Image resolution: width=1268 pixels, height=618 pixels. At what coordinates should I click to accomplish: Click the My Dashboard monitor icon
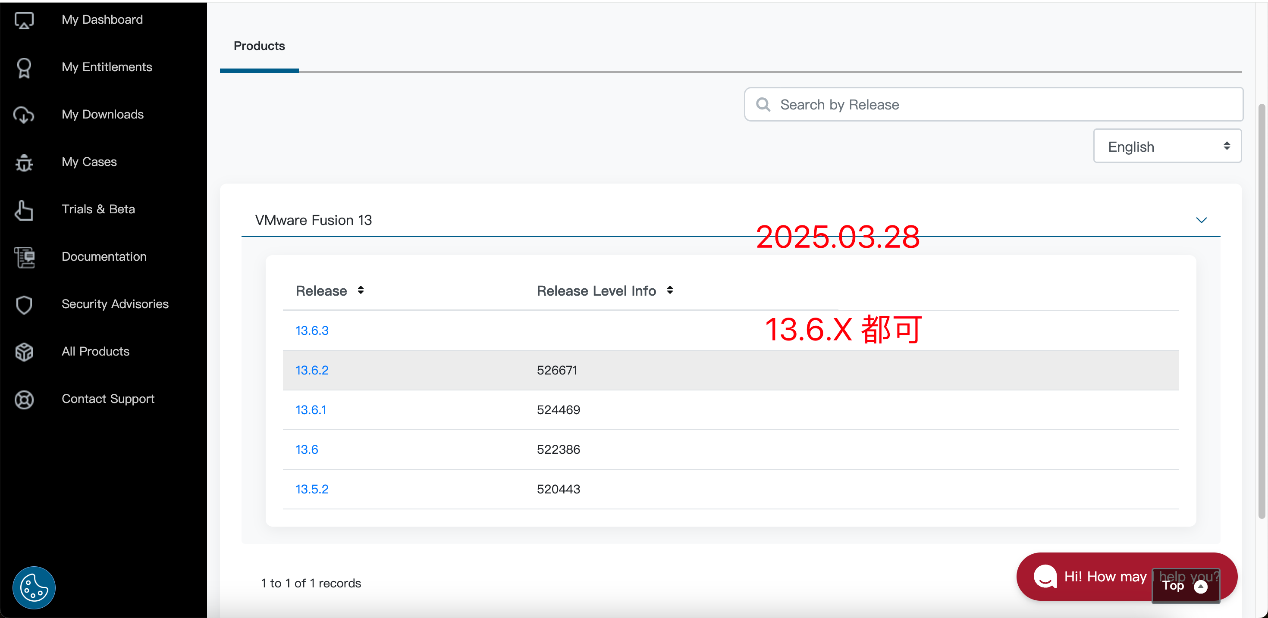click(x=24, y=20)
